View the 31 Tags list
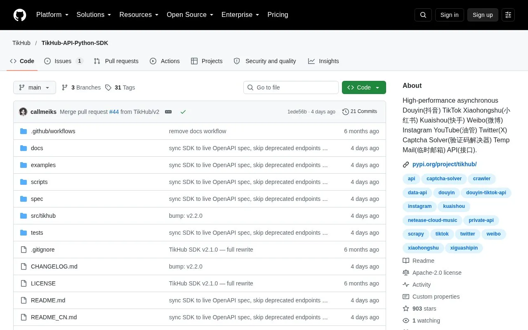This screenshot has height=330, width=528. point(120,87)
